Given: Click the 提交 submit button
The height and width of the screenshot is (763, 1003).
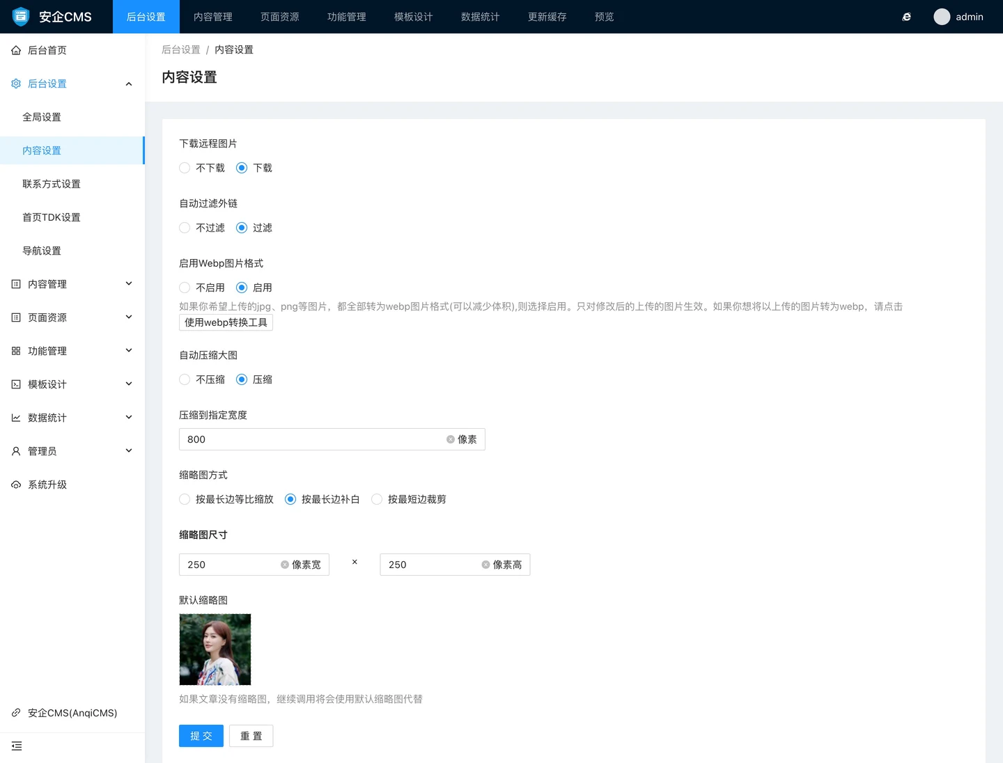Looking at the screenshot, I should (x=201, y=736).
